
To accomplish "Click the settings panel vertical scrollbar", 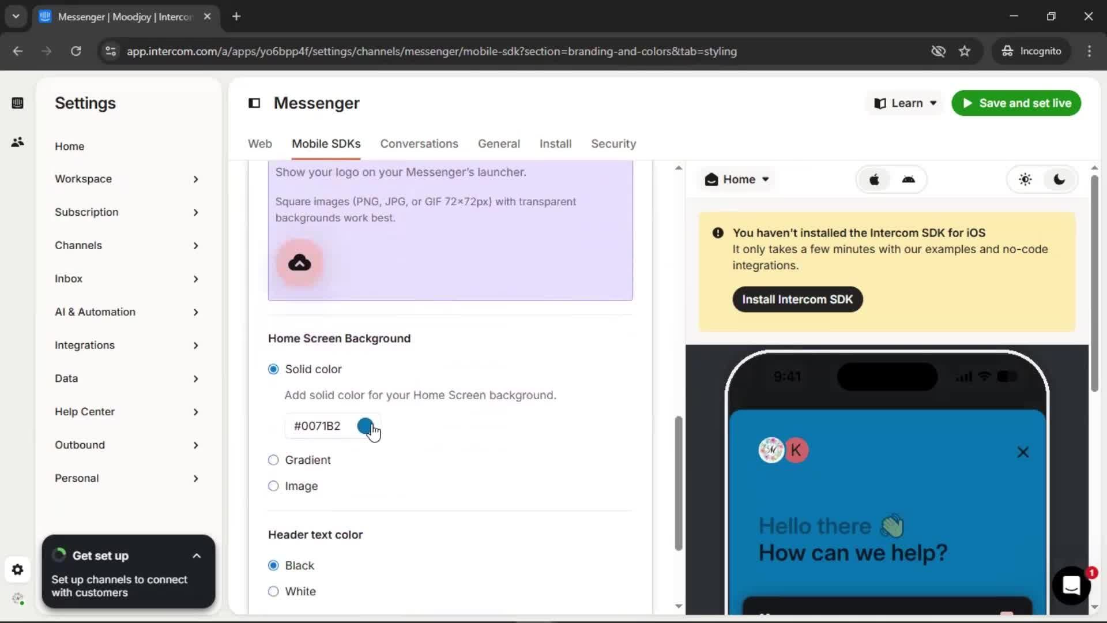I will [x=679, y=483].
